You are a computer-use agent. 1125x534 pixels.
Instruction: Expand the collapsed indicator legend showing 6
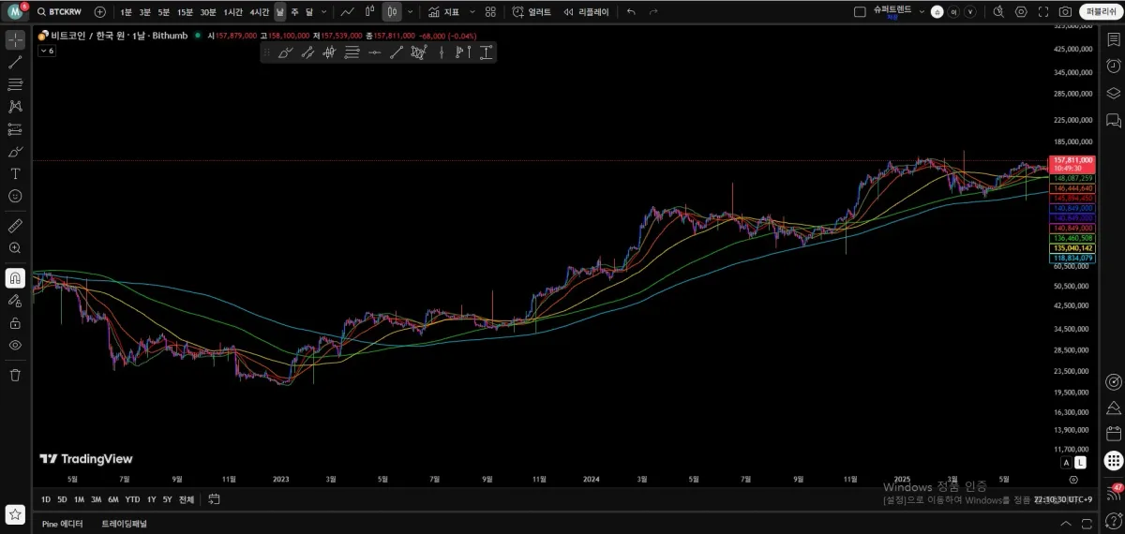click(47, 51)
